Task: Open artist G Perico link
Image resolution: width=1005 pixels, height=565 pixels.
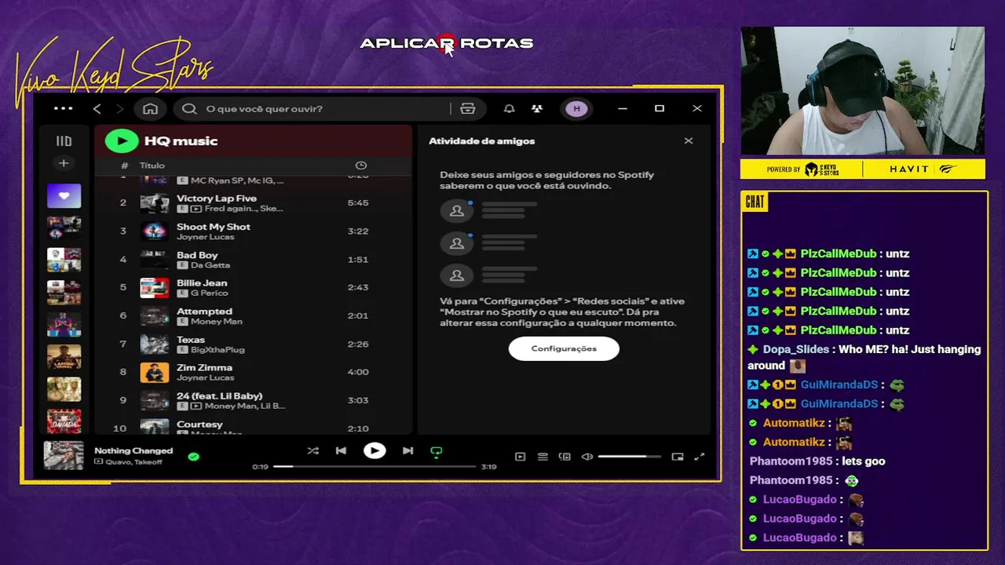Action: tap(210, 293)
